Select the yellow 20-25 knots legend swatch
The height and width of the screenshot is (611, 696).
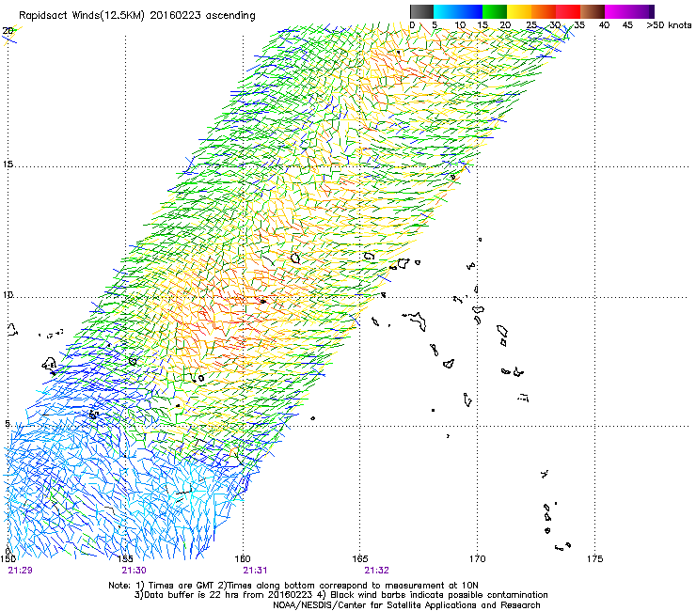pyautogui.click(x=519, y=11)
